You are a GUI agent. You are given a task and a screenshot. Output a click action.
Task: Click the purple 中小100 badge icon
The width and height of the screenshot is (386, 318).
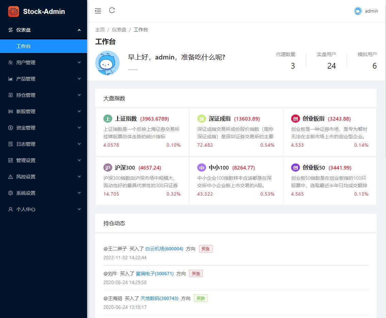click(x=202, y=167)
